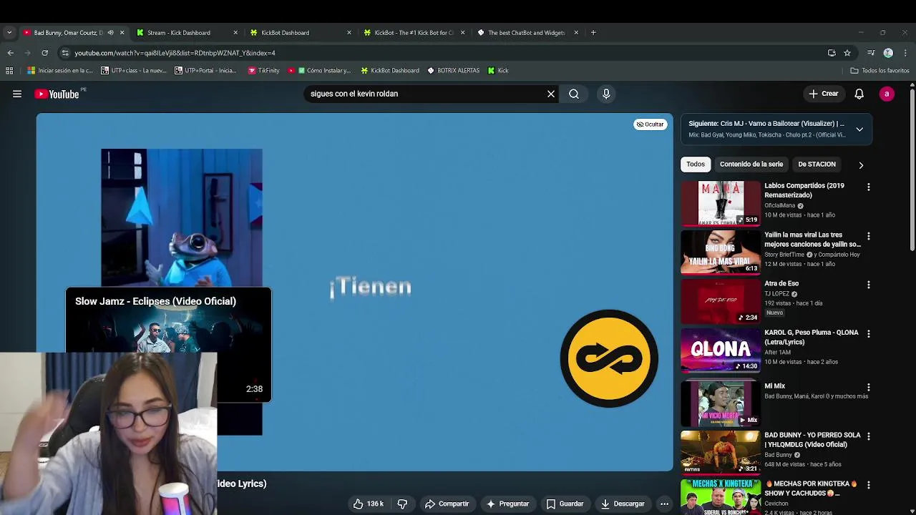Save the video with Guardar
The width and height of the screenshot is (916, 515).
pyautogui.click(x=565, y=504)
